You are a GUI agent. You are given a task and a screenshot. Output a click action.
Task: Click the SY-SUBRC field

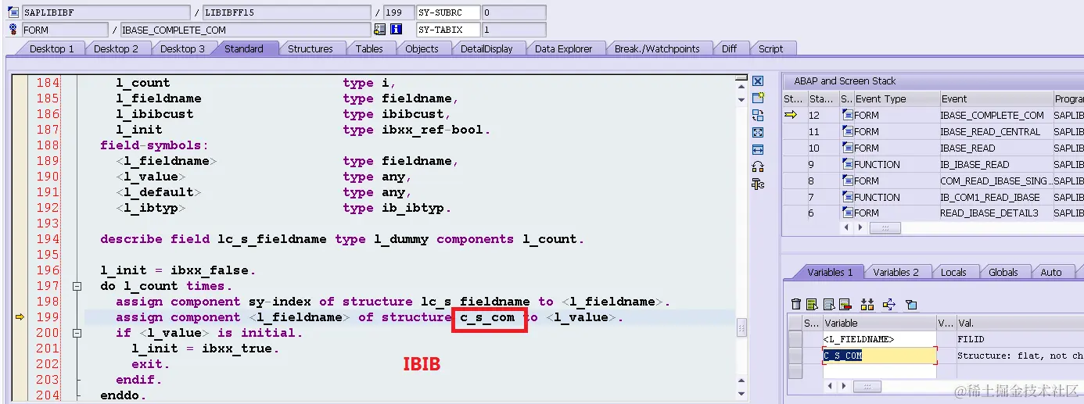(x=447, y=13)
